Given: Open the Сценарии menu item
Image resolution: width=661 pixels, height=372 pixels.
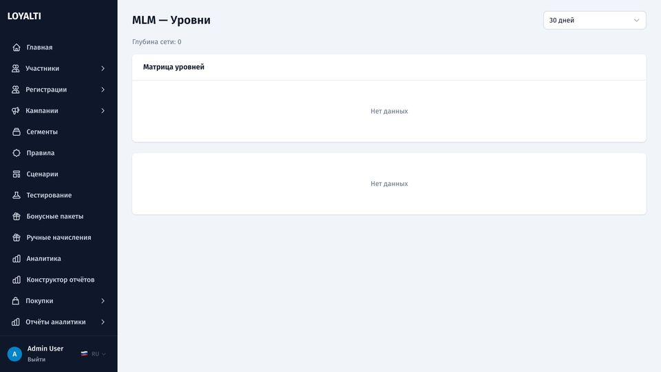Looking at the screenshot, I should coord(59,174).
